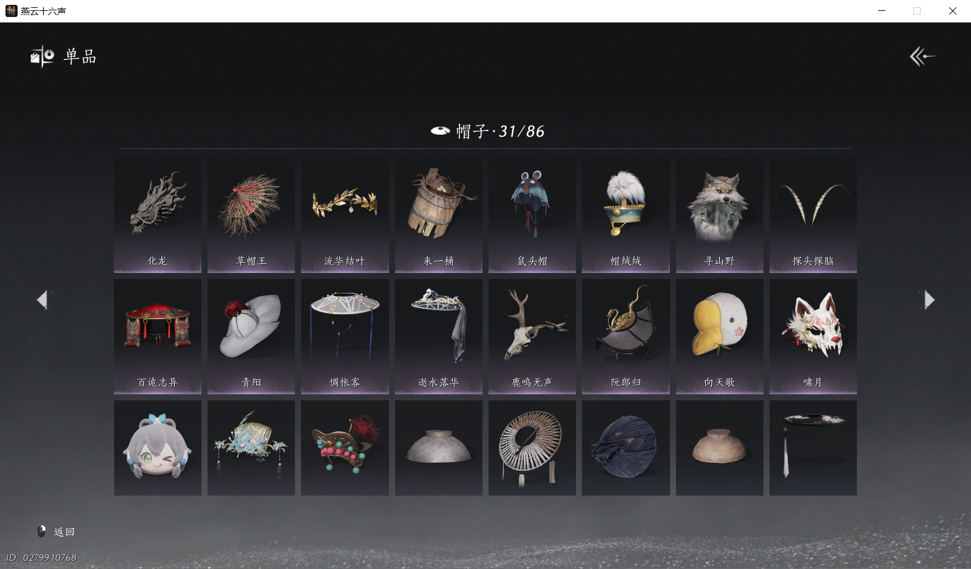Image resolution: width=971 pixels, height=569 pixels.
Task: Choose the 帽绒绒 fluffy white hat
Action: click(626, 215)
